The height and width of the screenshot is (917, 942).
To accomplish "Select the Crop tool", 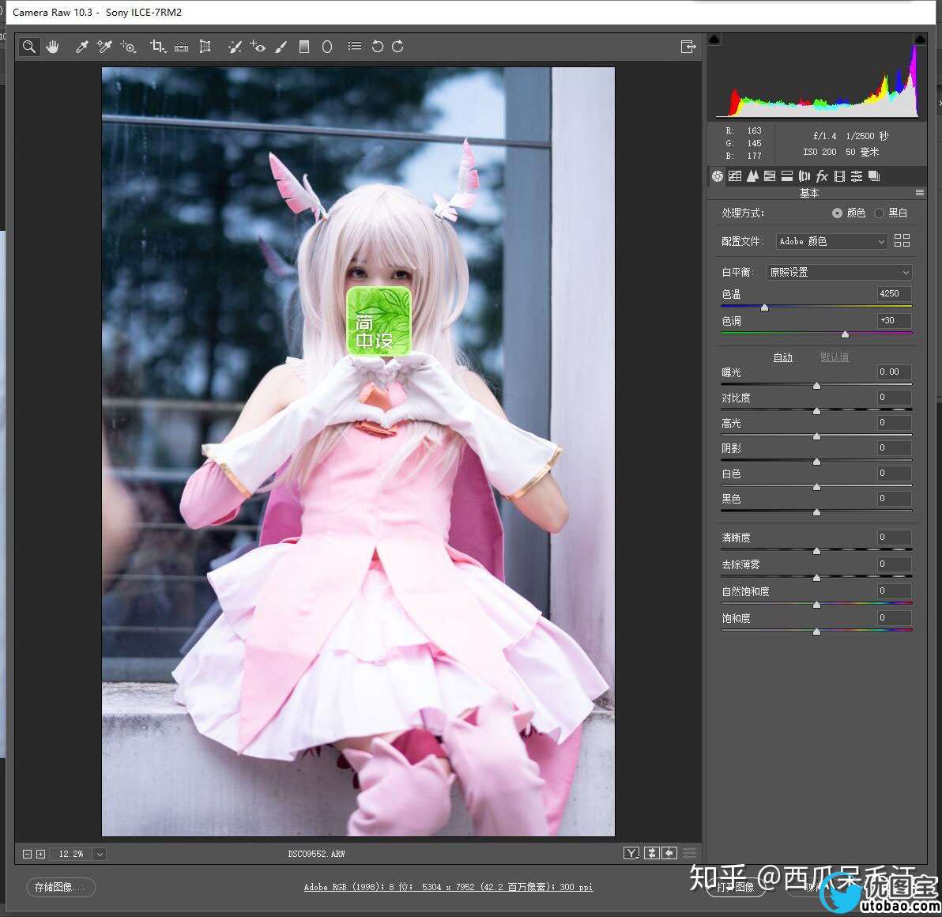I will point(158,47).
